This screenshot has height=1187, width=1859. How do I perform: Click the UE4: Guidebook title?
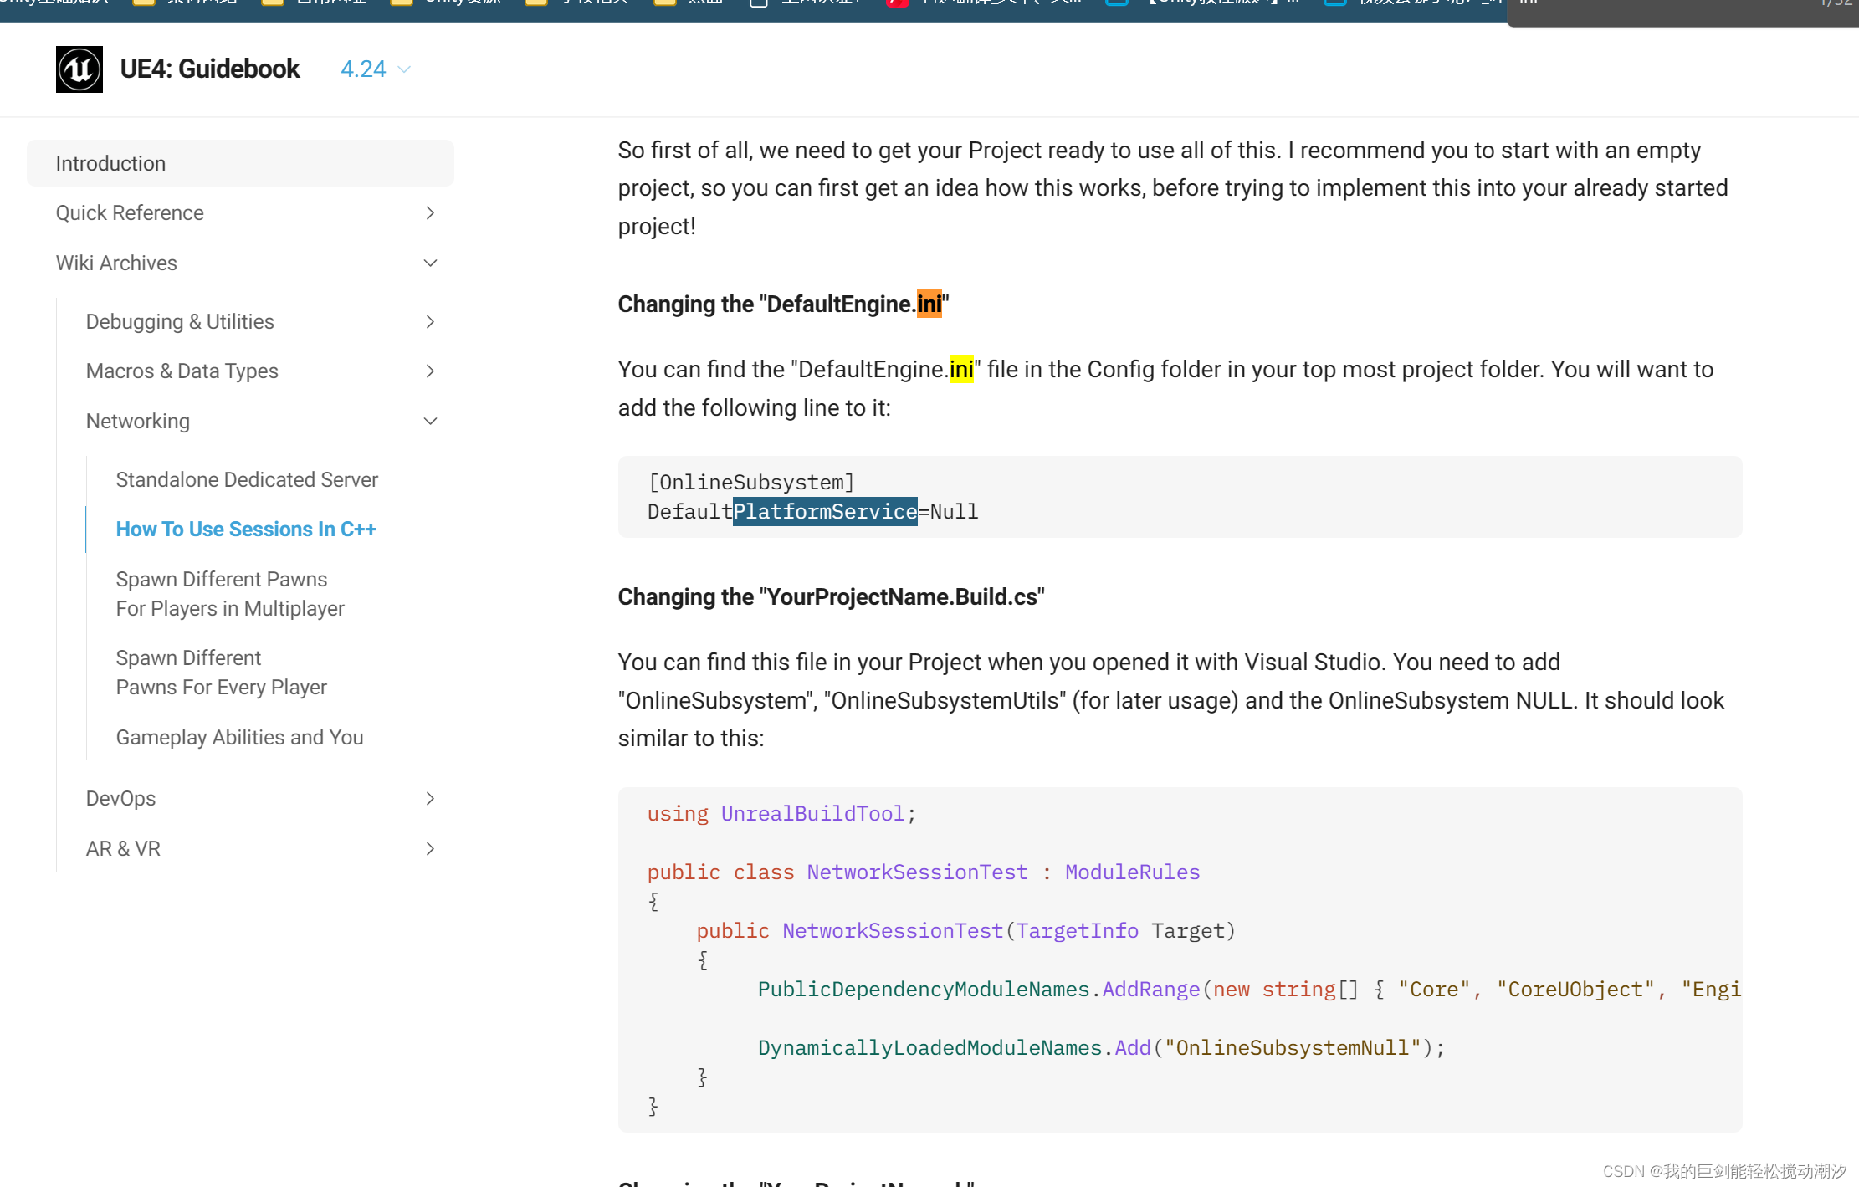coord(210,69)
